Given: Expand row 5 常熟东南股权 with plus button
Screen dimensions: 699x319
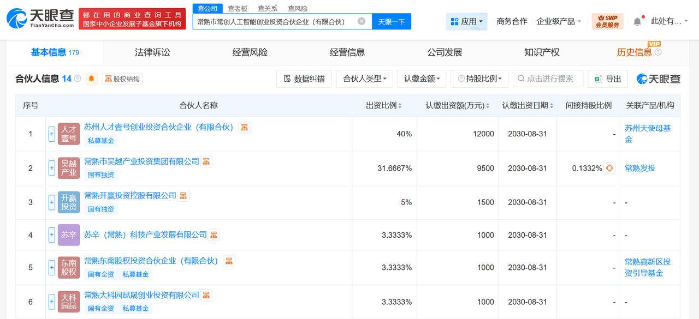Looking at the screenshot, I should 52,267.
